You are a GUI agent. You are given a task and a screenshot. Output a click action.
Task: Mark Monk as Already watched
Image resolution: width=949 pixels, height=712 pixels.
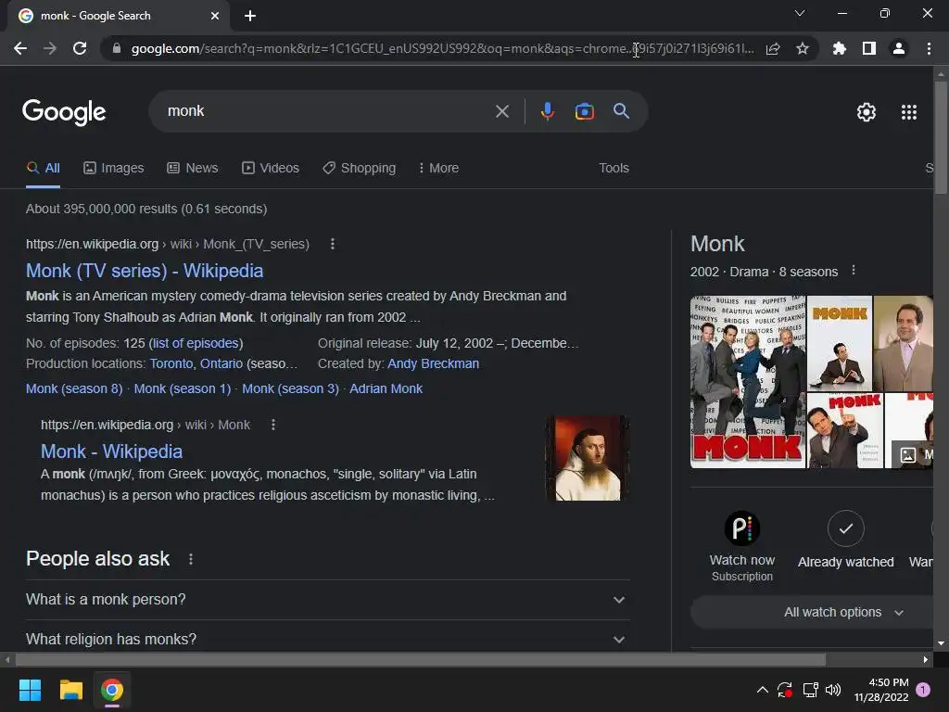pyautogui.click(x=845, y=528)
